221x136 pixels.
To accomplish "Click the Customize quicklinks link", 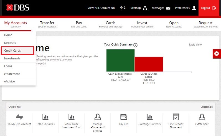I will click(207, 107).
